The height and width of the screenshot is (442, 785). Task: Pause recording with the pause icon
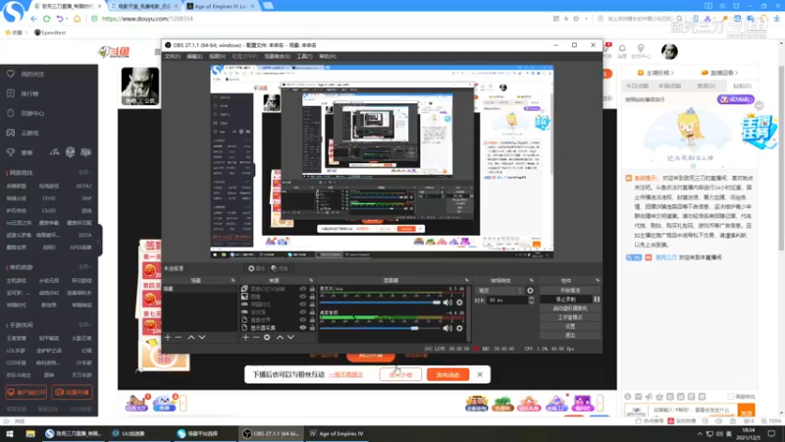coord(597,300)
